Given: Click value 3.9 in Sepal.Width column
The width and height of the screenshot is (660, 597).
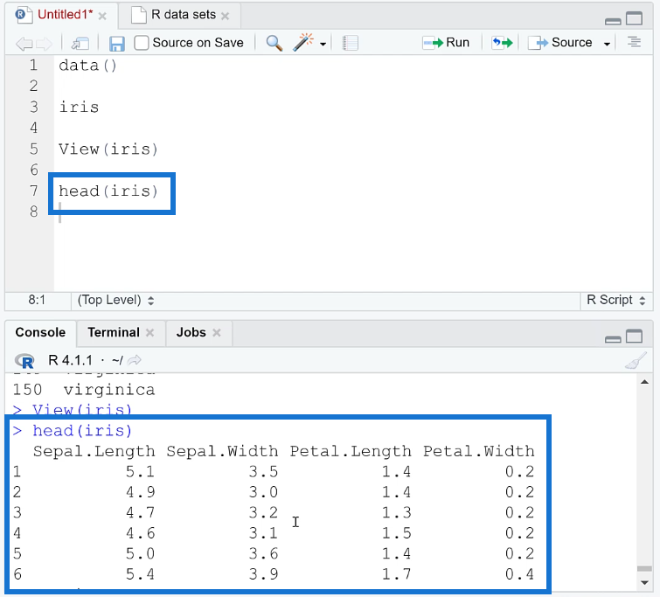Looking at the screenshot, I should point(263,574).
